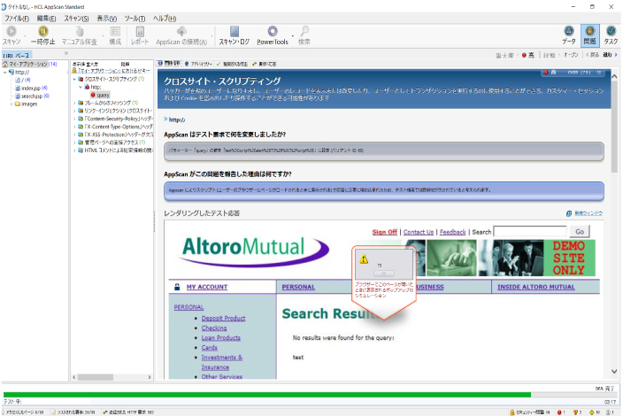This screenshot has height=416, width=623.
Task: Click the issue list horizontal scrollbar
Action: (x=112, y=377)
